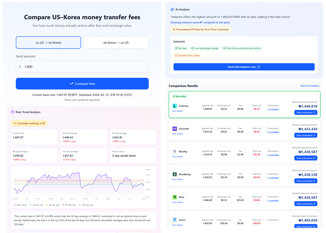
Task: Click the Utransfer logo icon
Action: (x=174, y=129)
